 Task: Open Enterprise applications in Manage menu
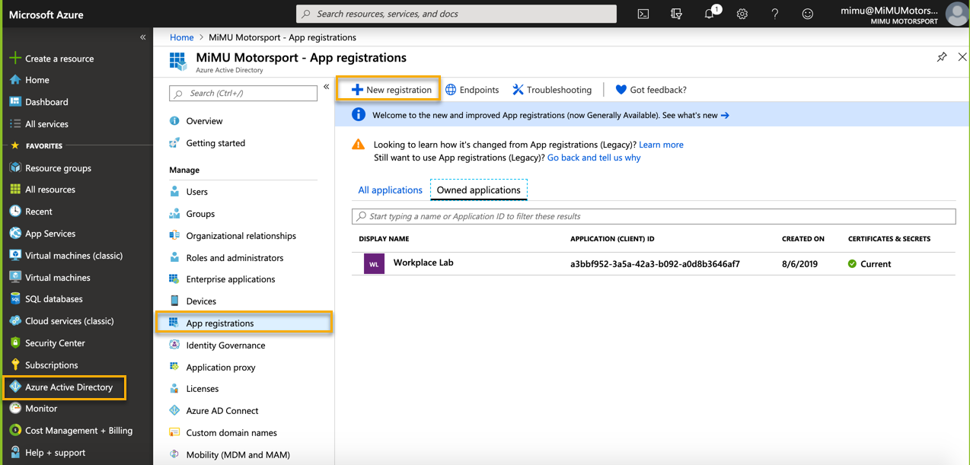pos(230,279)
